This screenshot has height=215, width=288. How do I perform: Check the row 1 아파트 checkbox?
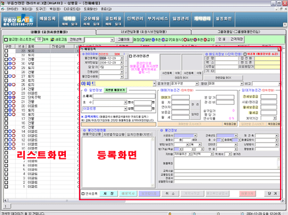click(6, 187)
